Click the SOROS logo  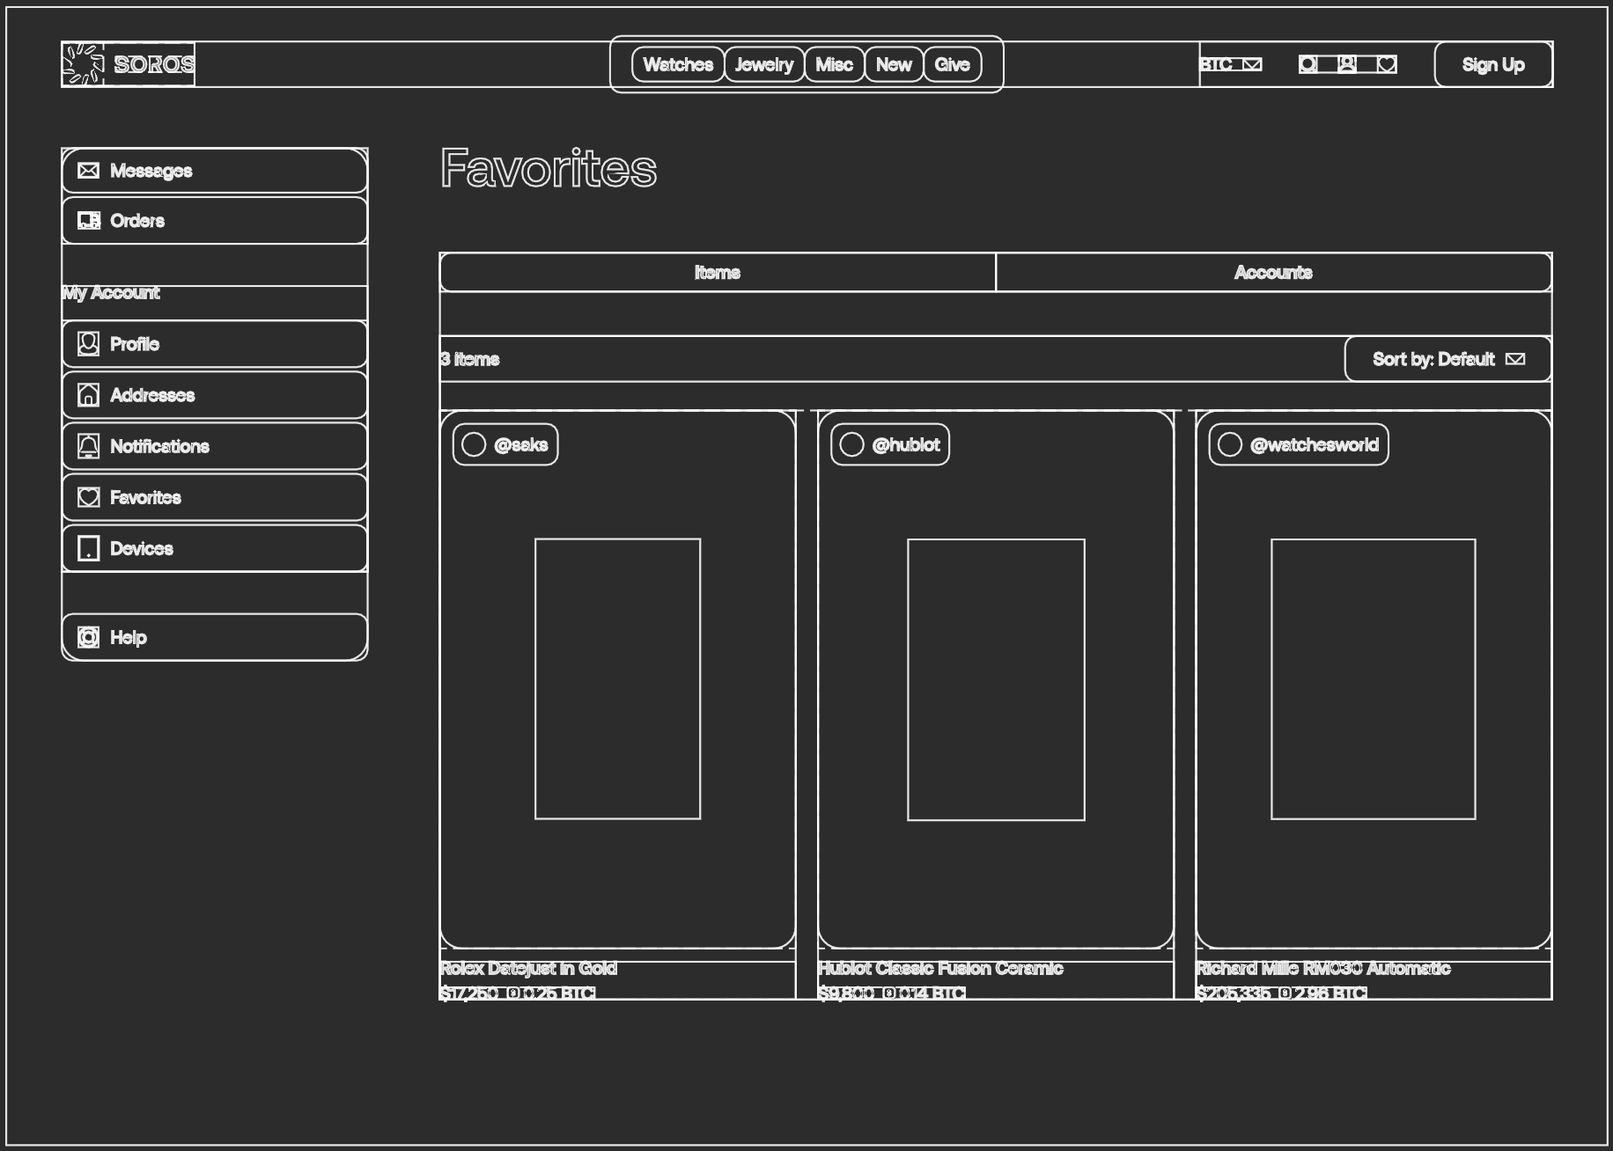[129, 64]
